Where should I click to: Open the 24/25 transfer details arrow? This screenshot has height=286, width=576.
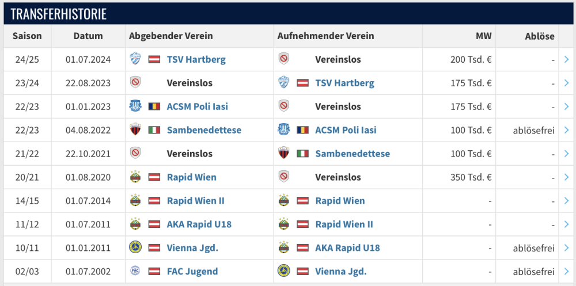[x=567, y=59]
